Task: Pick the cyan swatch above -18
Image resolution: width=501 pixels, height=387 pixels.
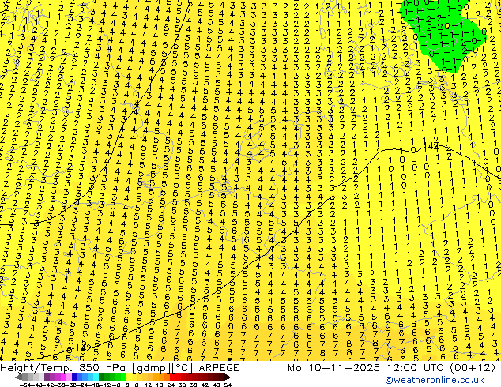Action: click(x=96, y=377)
